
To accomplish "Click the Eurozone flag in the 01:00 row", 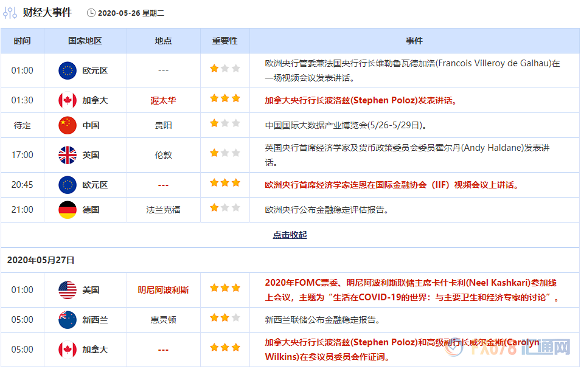I will pyautogui.click(x=68, y=71).
